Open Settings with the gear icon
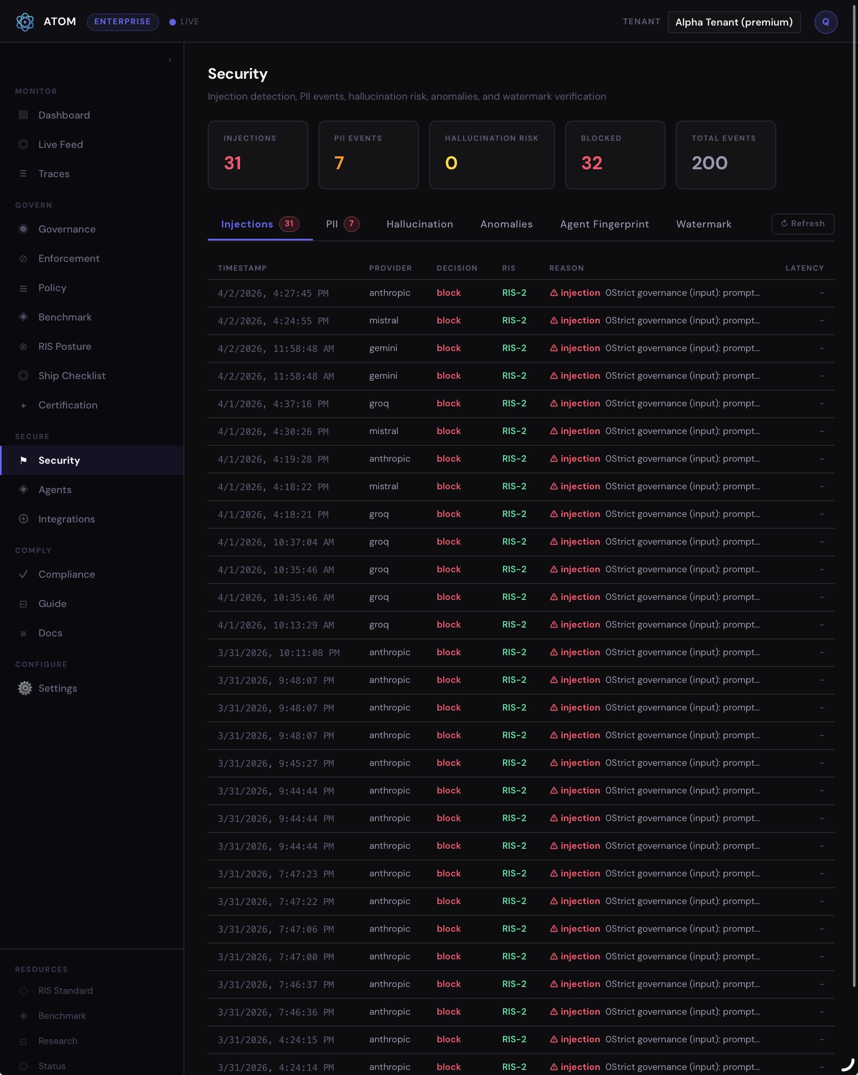This screenshot has height=1075, width=858. (25, 687)
